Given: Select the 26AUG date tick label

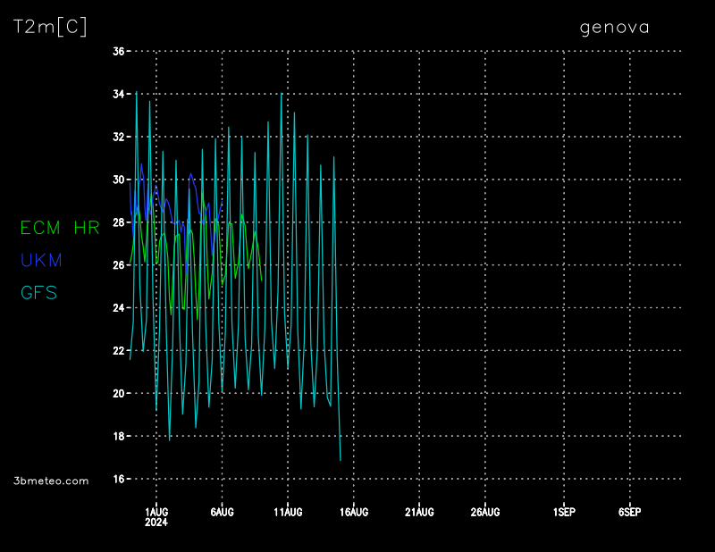Looking at the screenshot, I should (484, 512).
